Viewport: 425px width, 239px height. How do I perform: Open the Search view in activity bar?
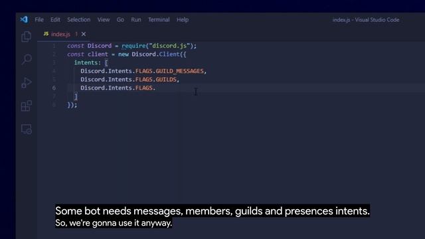point(27,59)
